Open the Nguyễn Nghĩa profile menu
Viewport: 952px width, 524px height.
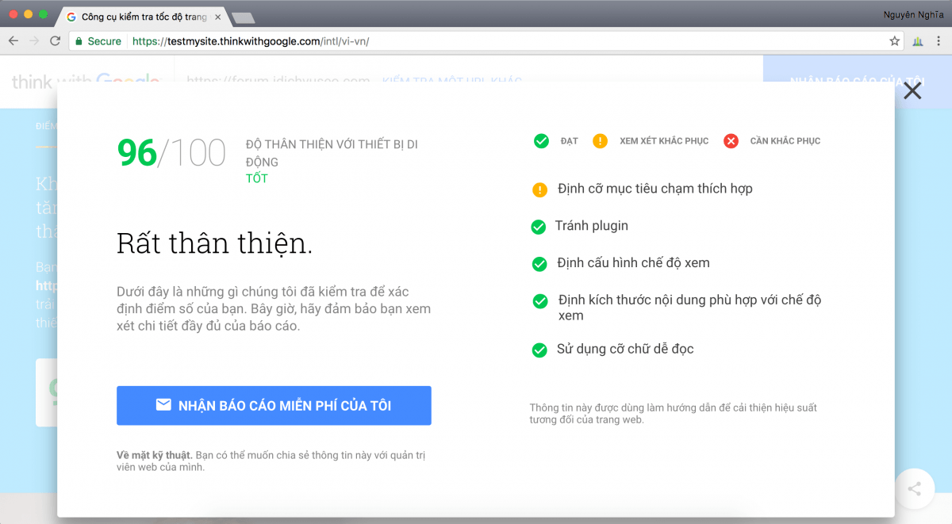point(912,14)
